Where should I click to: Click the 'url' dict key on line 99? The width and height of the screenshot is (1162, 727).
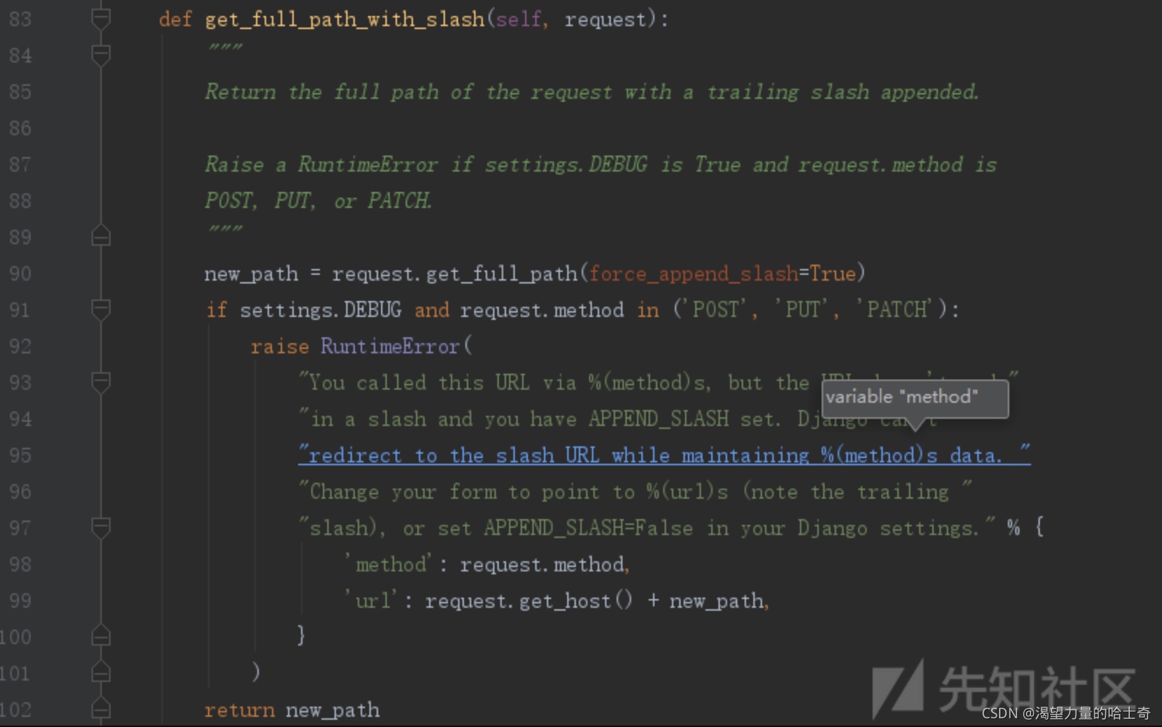(x=371, y=601)
